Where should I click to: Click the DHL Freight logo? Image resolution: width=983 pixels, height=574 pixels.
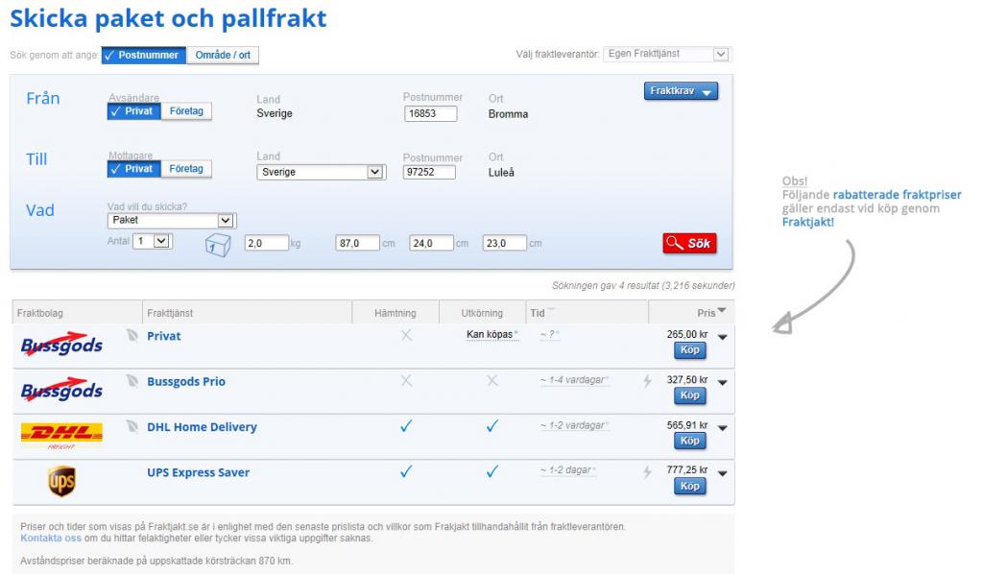[x=61, y=436]
